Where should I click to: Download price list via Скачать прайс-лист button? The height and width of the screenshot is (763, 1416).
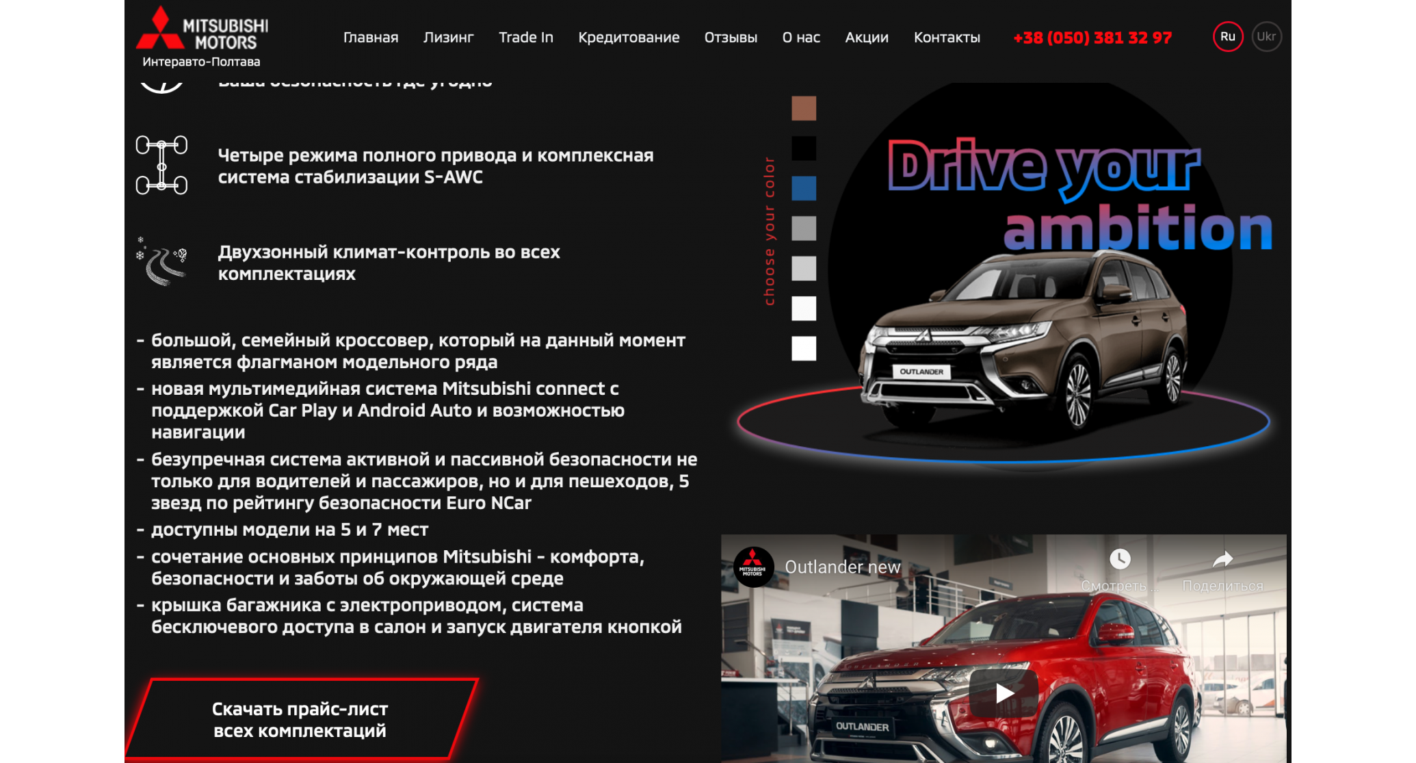point(300,719)
